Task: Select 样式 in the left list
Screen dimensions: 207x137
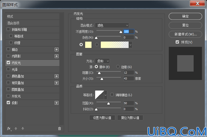Action: [x=33, y=16]
